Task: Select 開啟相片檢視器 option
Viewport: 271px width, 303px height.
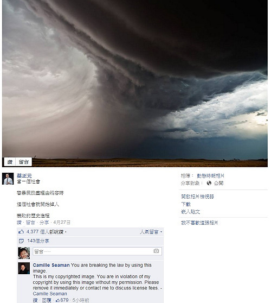Action: pyautogui.click(x=197, y=197)
